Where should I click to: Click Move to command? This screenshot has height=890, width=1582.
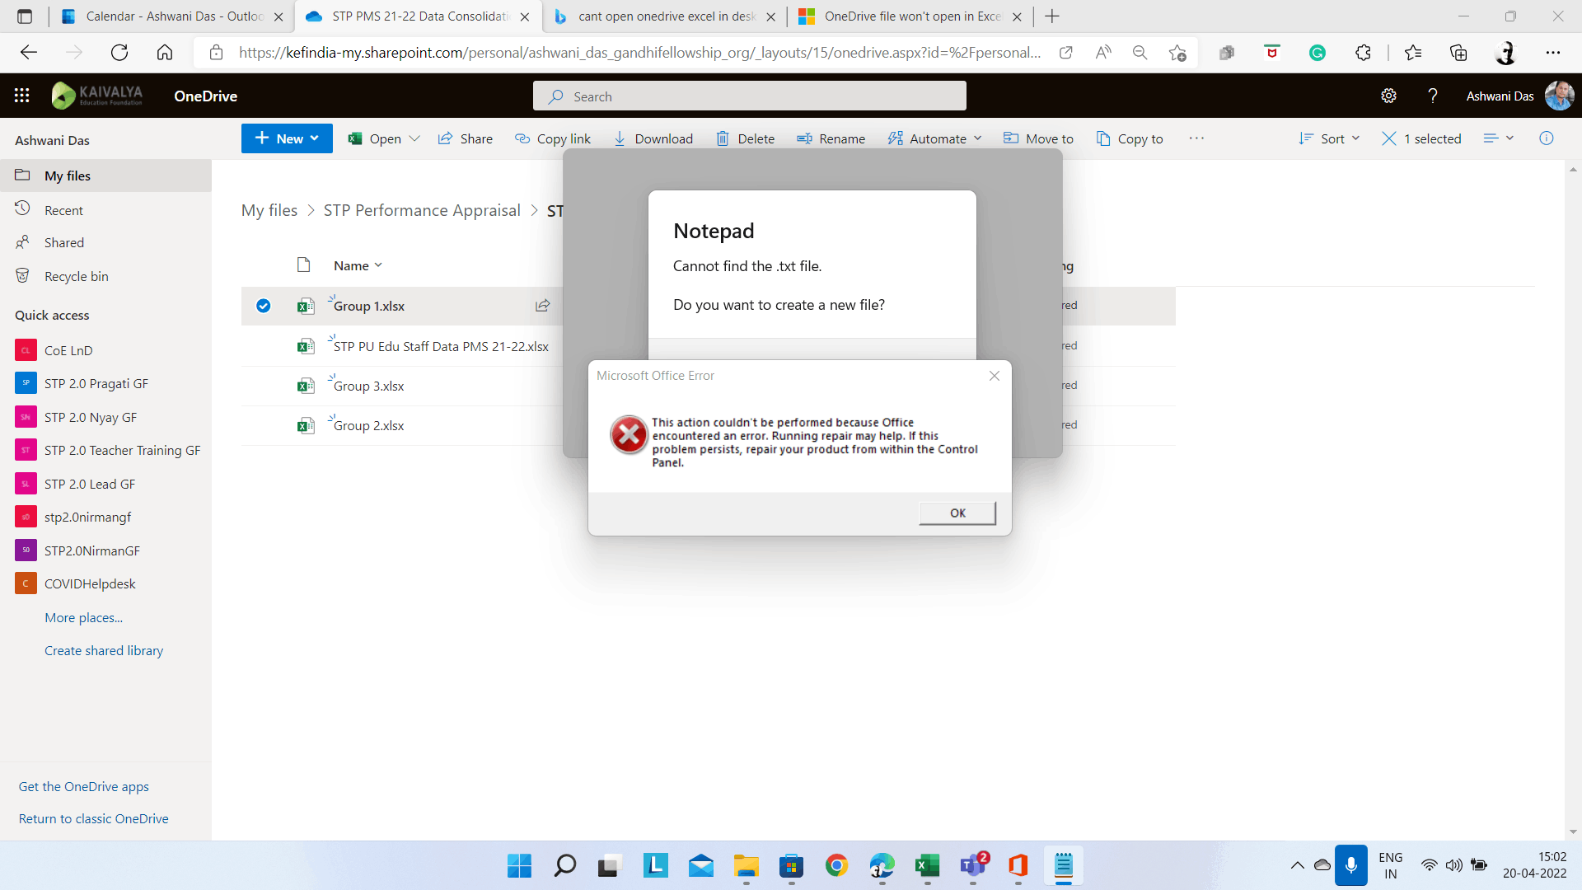coord(1038,138)
